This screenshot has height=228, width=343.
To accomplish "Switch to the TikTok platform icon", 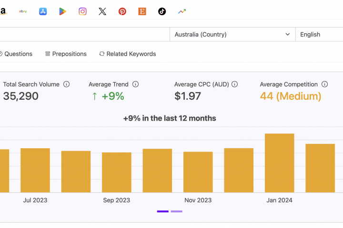I will (162, 11).
